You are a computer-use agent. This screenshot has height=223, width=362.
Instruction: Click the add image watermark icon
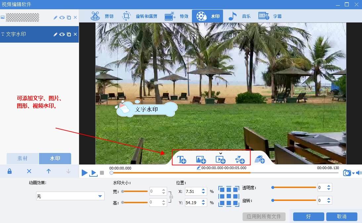point(201,160)
